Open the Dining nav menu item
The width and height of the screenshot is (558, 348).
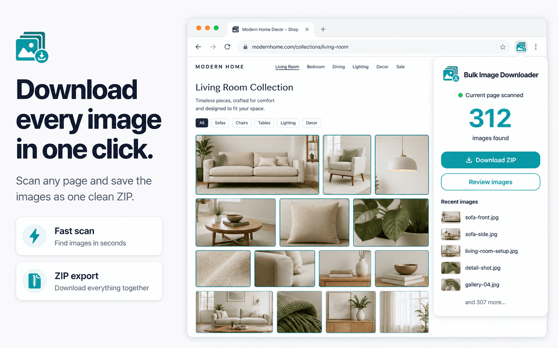339,67
